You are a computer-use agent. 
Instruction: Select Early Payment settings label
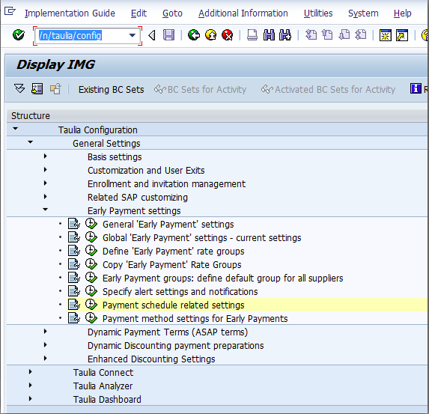tap(134, 210)
